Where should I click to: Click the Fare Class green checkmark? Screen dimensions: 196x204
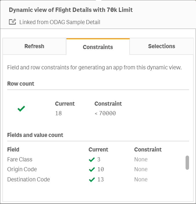[92, 159]
